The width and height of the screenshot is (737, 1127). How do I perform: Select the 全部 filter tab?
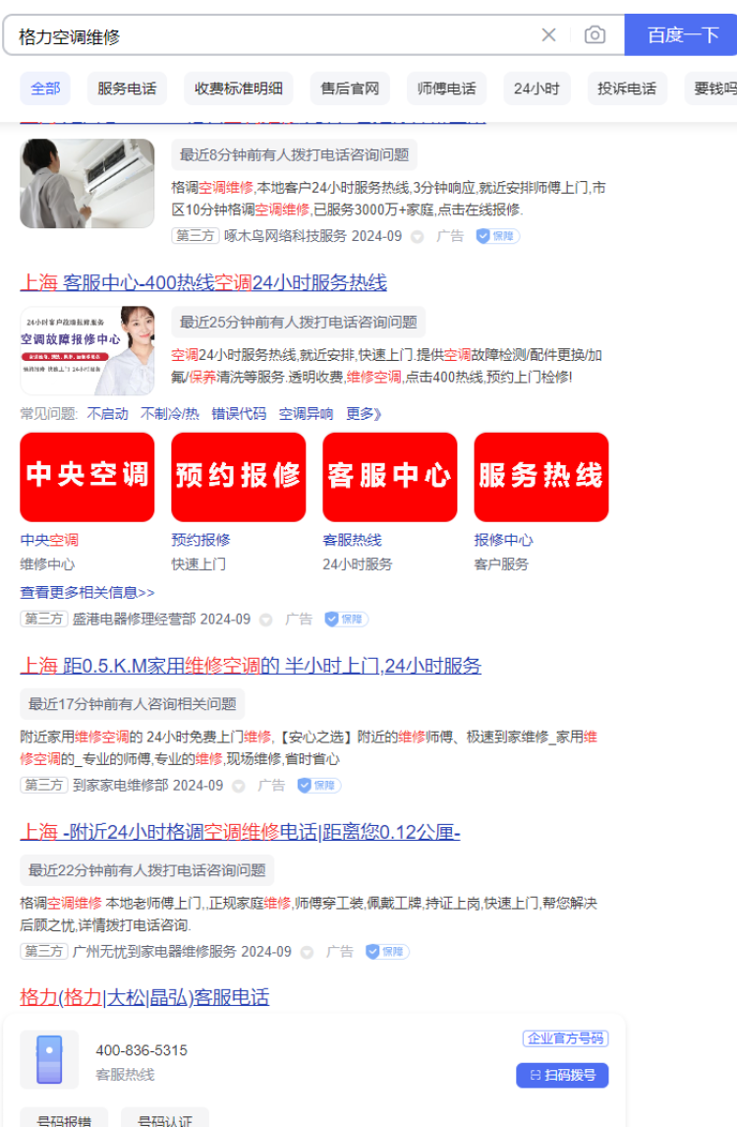point(45,89)
